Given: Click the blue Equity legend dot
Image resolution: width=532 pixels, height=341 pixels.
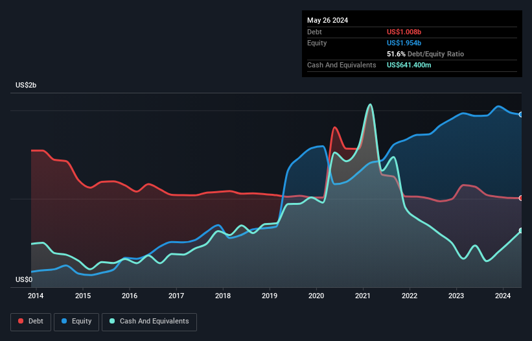Looking at the screenshot, I should [65, 322].
